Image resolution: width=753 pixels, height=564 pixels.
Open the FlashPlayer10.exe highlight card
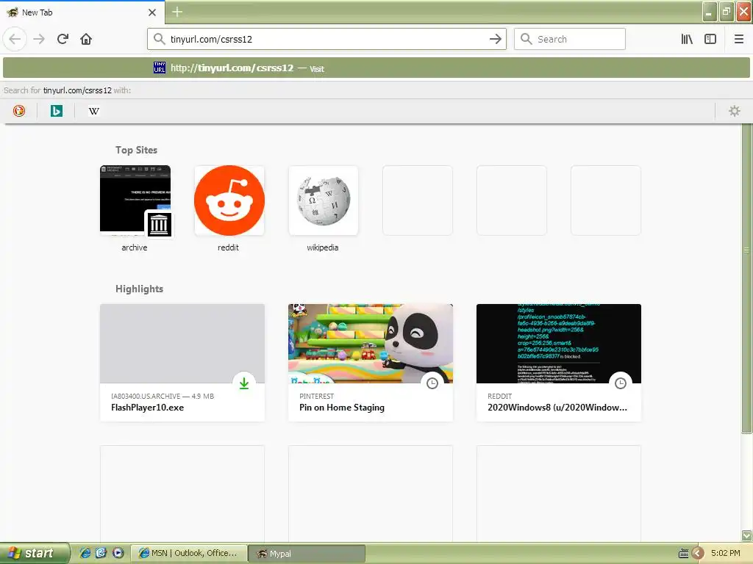click(182, 363)
